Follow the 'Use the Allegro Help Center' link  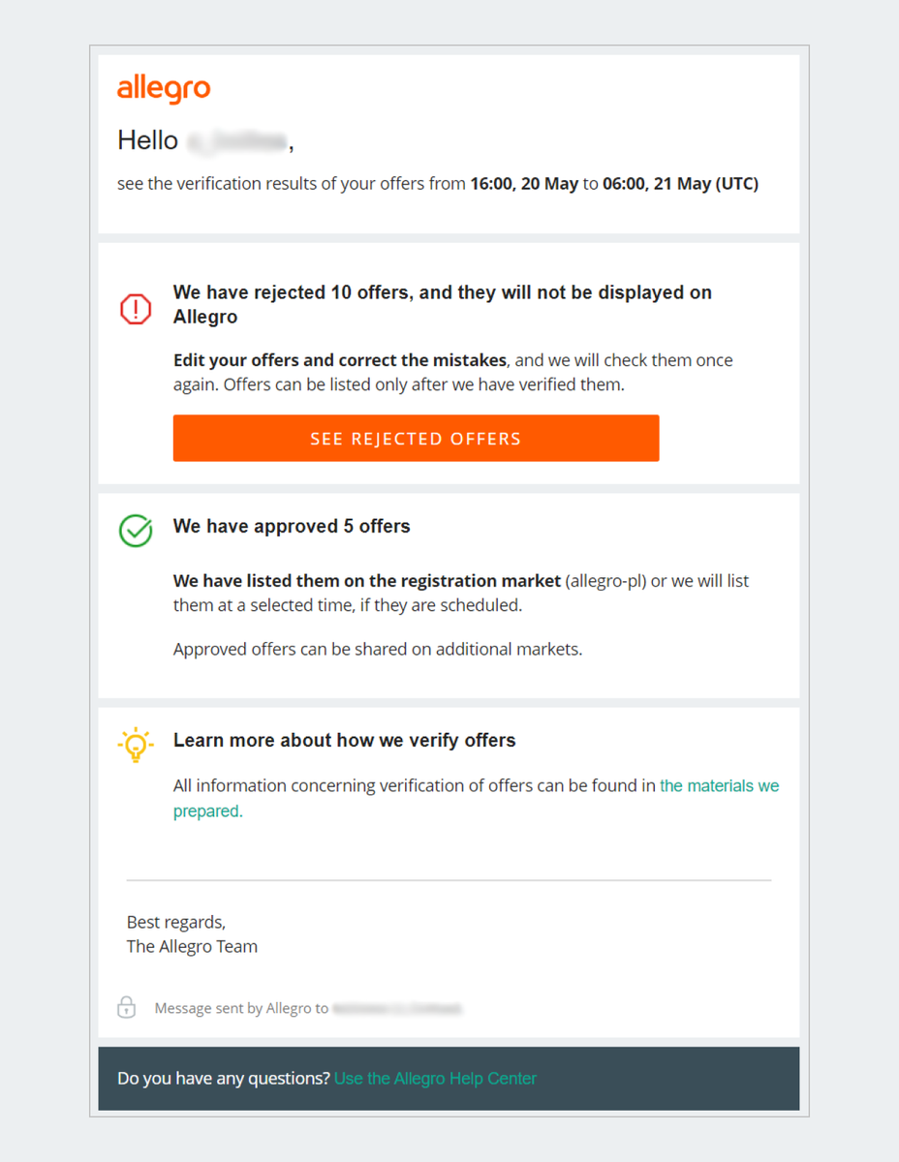coord(435,1078)
